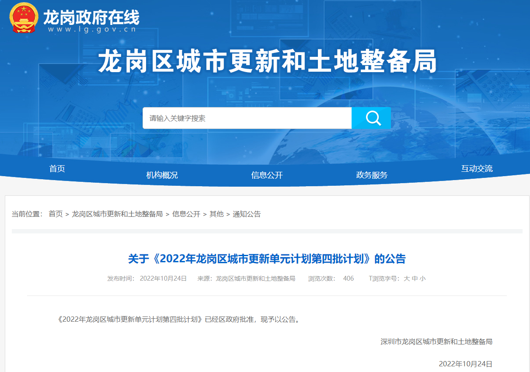Screen dimensions: 530x372
Task: Click the article title about 第四批计划
Action: [267, 259]
